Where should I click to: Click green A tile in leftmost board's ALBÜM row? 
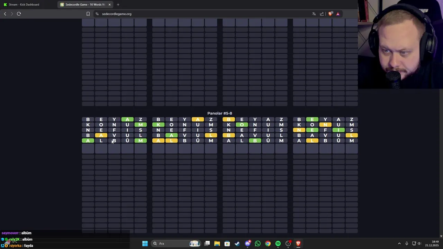(88, 140)
